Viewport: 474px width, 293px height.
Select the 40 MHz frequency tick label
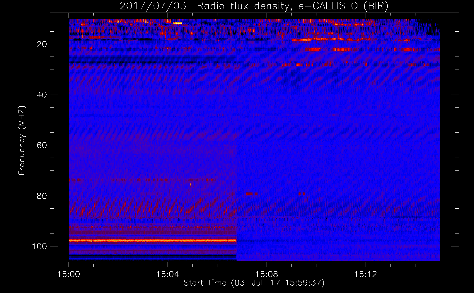pos(42,95)
